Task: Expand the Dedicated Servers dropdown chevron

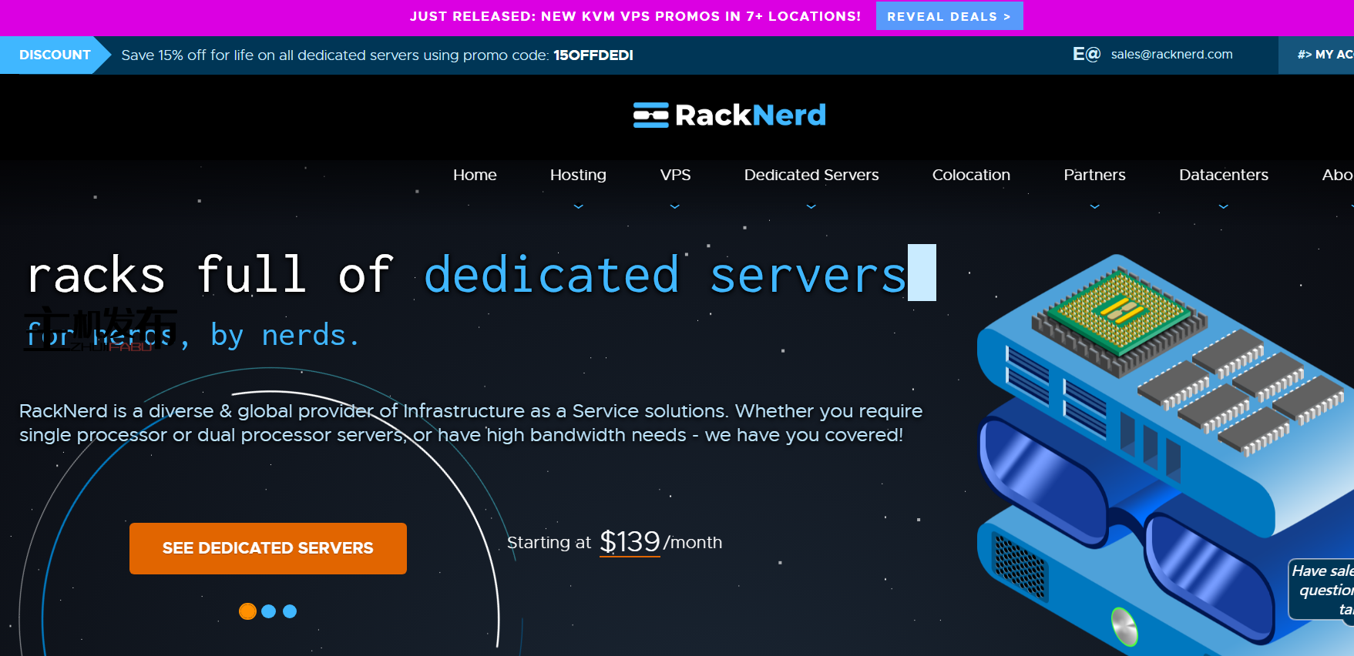Action: [x=811, y=206]
